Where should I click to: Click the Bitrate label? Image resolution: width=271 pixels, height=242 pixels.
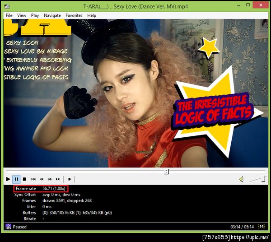pos(29,219)
